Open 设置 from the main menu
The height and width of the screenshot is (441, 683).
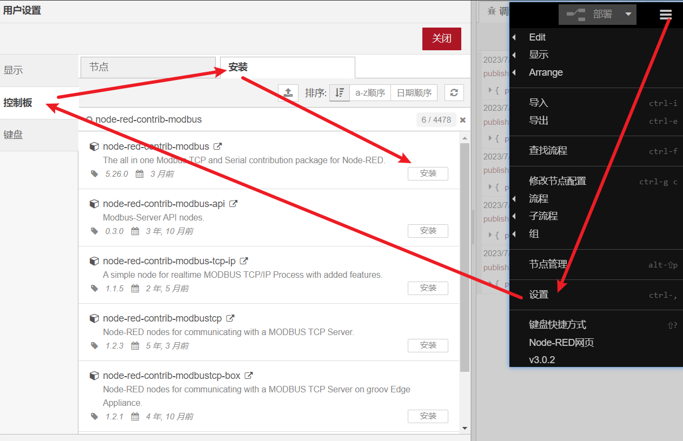point(596,295)
